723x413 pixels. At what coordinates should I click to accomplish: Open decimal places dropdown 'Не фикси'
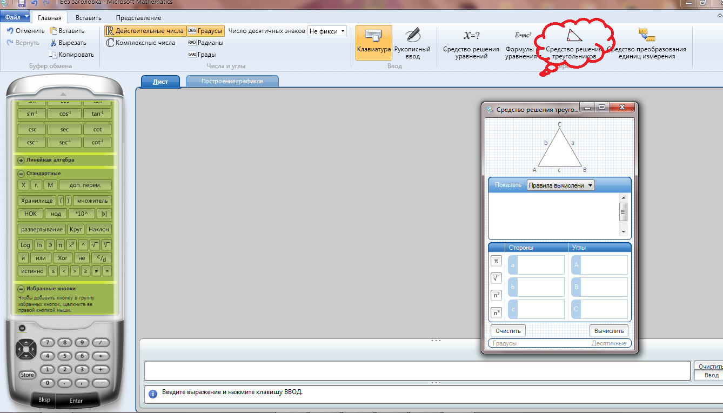click(327, 31)
